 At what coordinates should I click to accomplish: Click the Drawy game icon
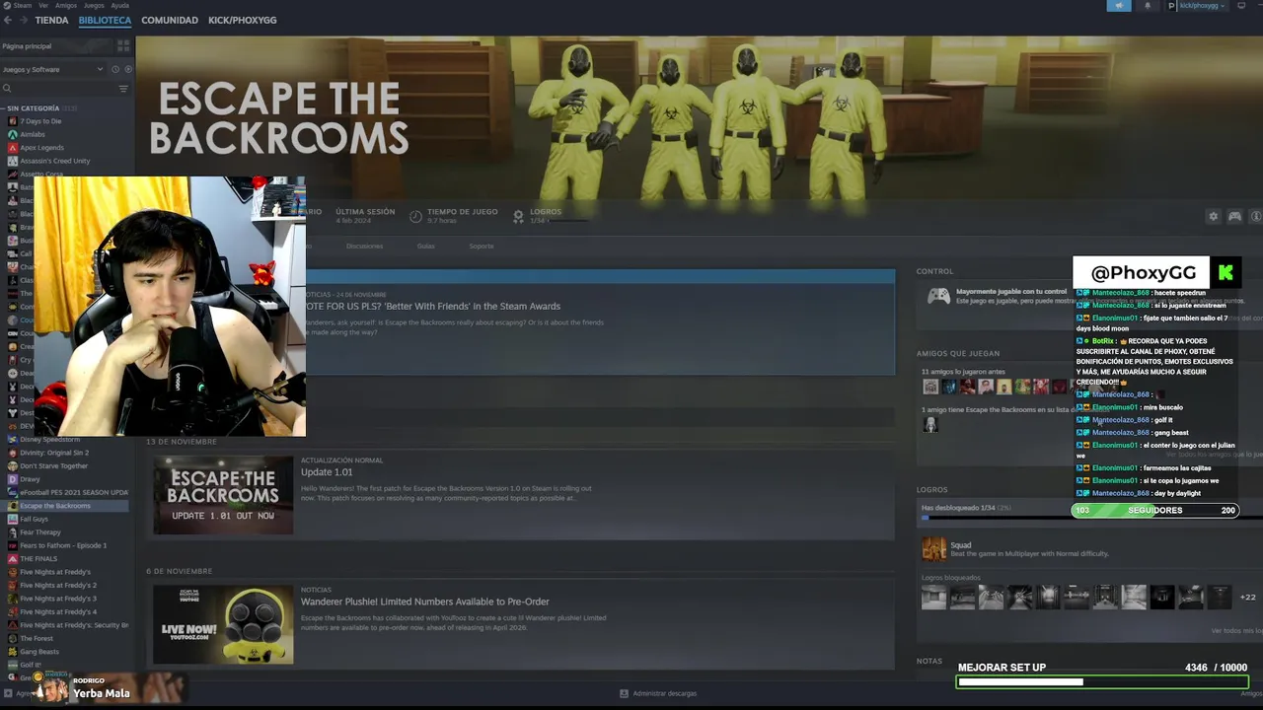pos(13,479)
